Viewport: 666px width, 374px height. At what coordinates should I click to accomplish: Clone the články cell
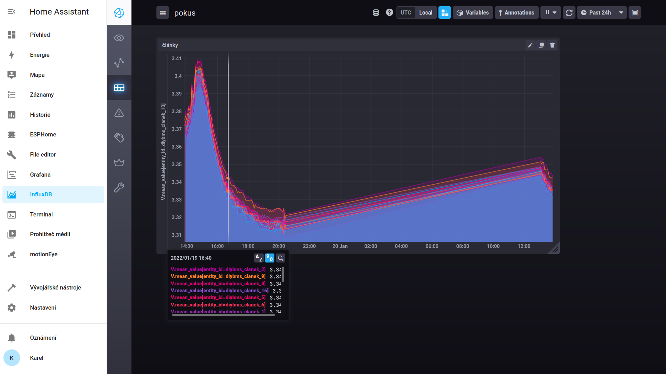click(x=541, y=45)
